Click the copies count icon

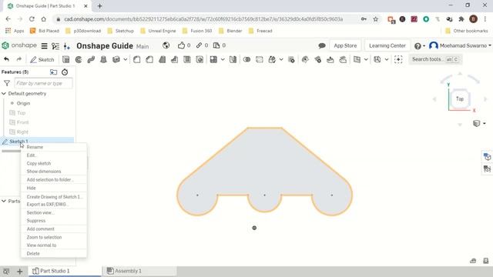(216, 45)
